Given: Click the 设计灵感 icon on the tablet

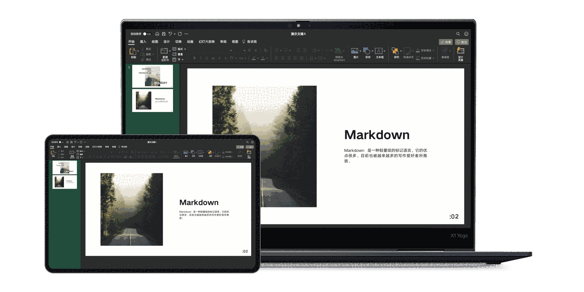Looking at the screenshot, I should [249, 152].
